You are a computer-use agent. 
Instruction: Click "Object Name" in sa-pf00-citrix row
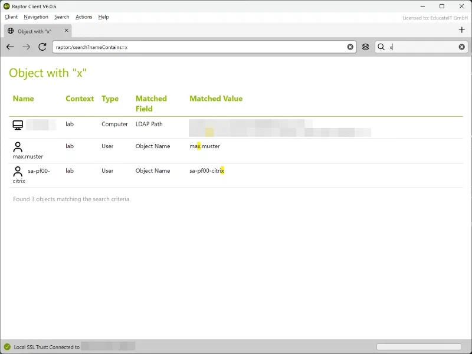tap(153, 171)
